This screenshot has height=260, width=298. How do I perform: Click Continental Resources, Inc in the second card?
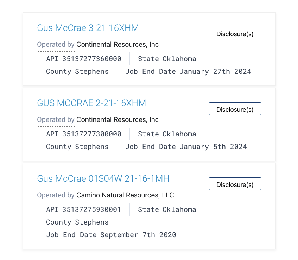coord(118,119)
